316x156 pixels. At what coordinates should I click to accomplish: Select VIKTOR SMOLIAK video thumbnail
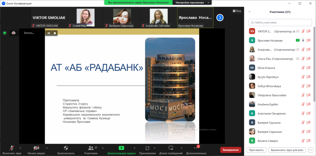(x=49, y=18)
